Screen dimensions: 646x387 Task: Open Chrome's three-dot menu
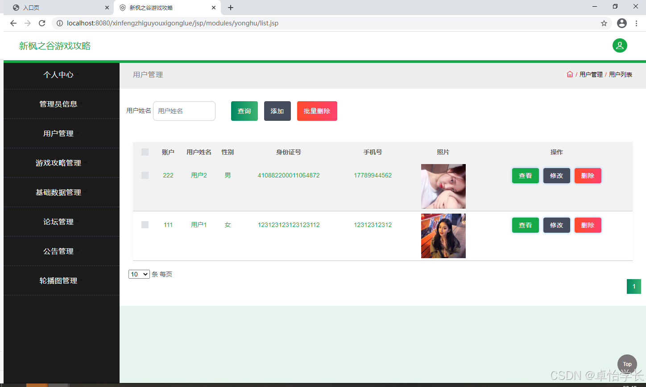click(x=637, y=23)
